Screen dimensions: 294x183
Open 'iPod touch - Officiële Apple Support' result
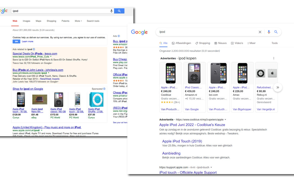pyautogui.click(x=188, y=173)
